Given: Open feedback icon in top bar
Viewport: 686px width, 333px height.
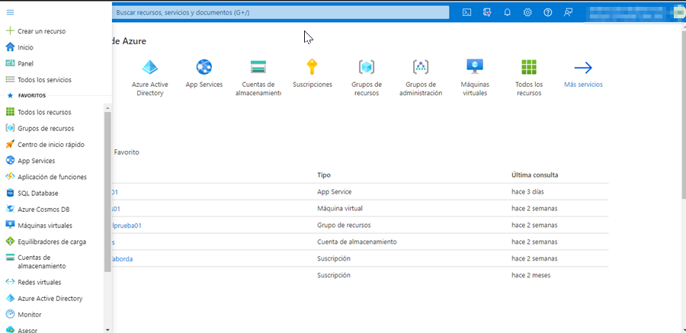Looking at the screenshot, I should click(568, 13).
